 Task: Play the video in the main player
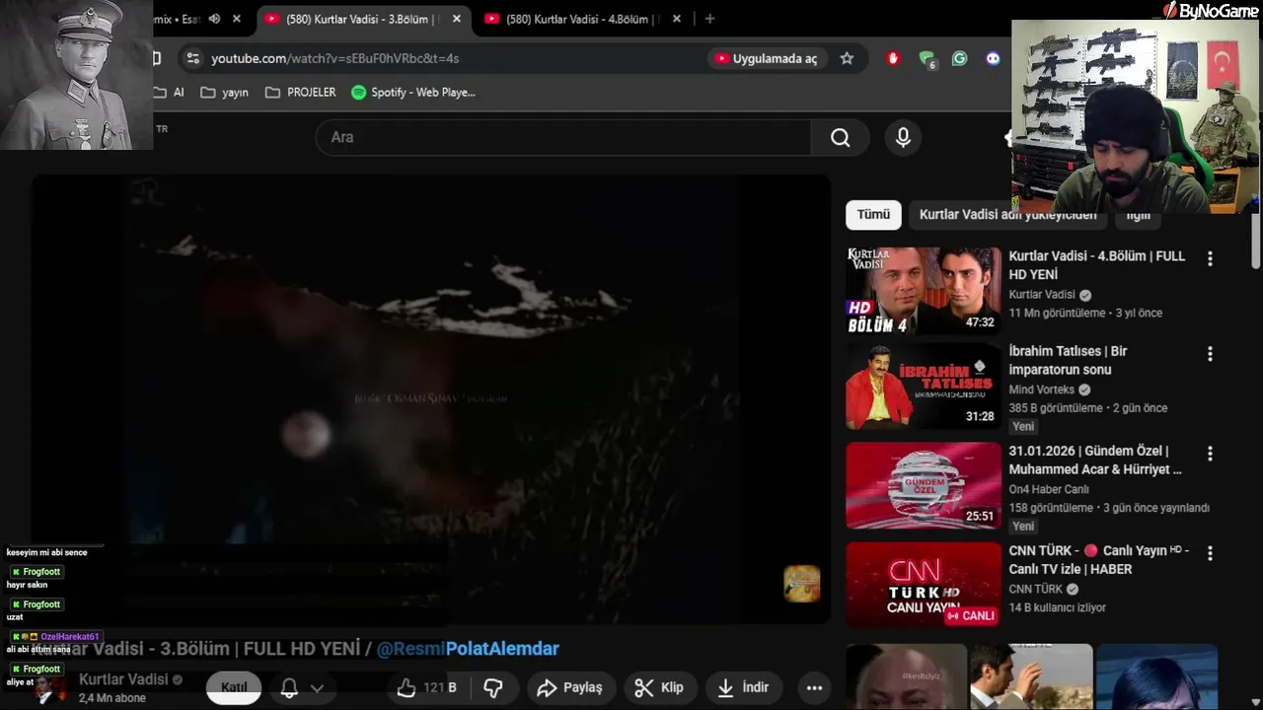tap(431, 399)
